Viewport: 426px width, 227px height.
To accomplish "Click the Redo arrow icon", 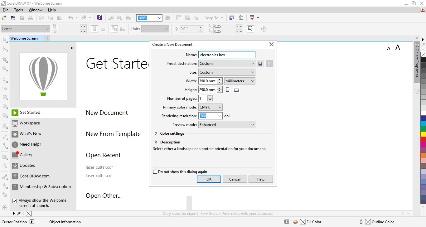I will coord(84,18).
